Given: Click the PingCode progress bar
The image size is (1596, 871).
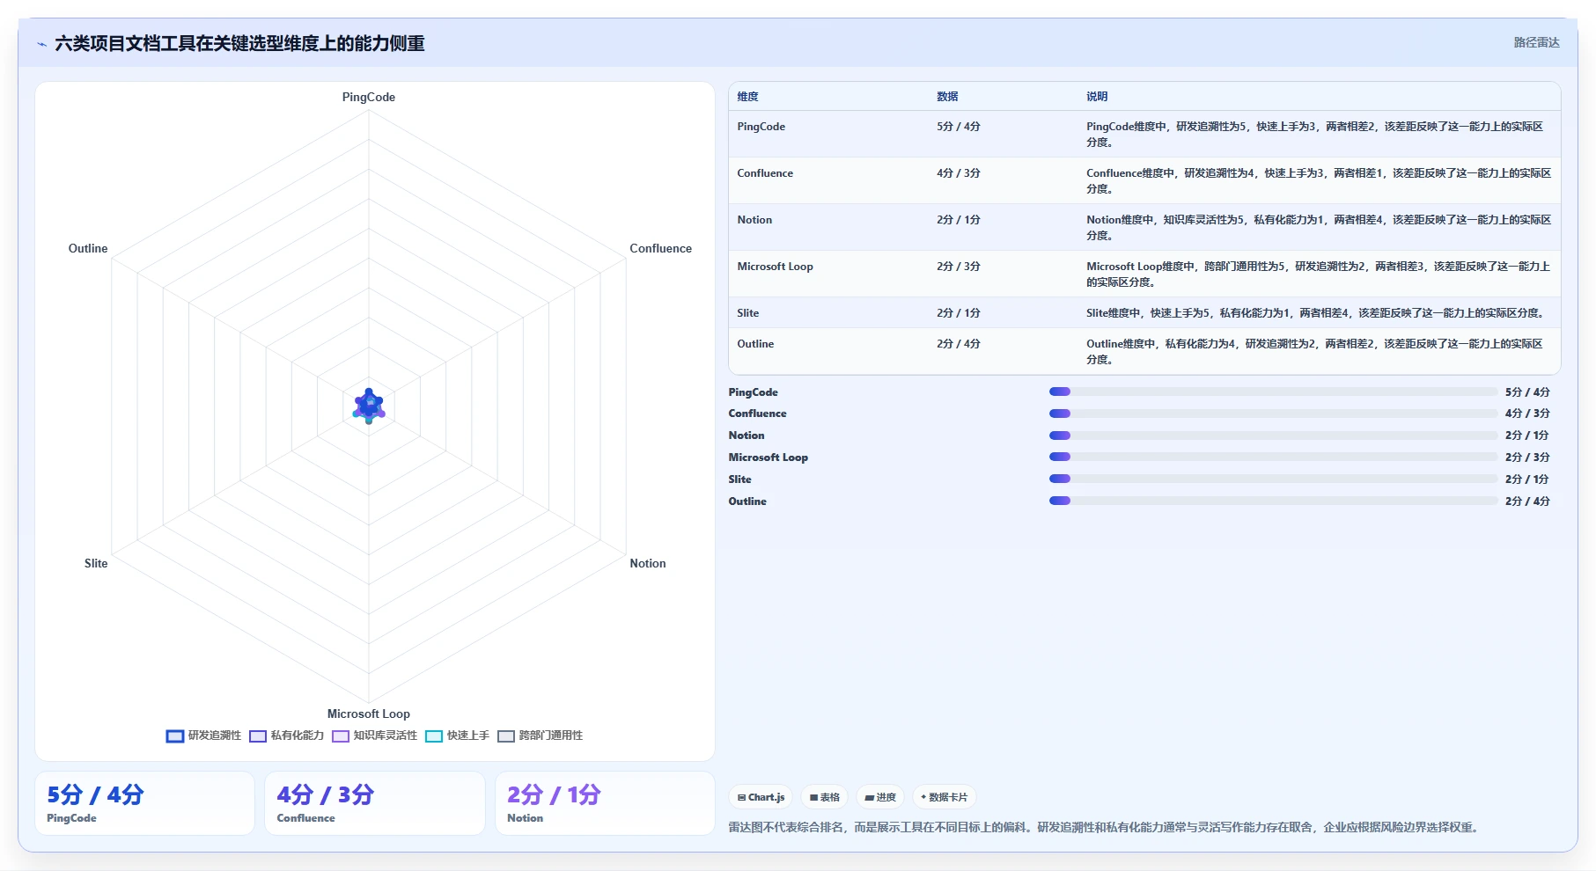Looking at the screenshot, I should pyautogui.click(x=1273, y=392).
